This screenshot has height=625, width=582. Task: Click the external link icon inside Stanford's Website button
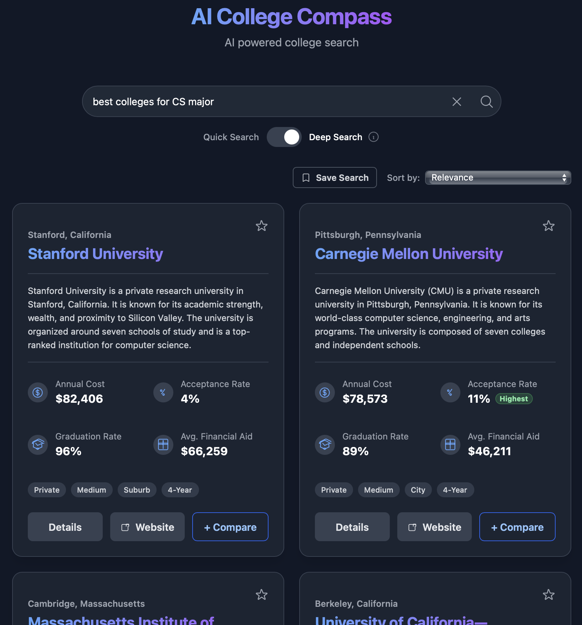(x=126, y=527)
